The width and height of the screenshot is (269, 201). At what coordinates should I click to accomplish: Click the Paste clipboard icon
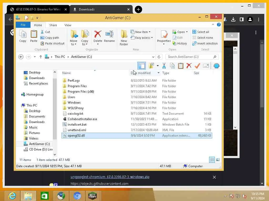point(34,36)
